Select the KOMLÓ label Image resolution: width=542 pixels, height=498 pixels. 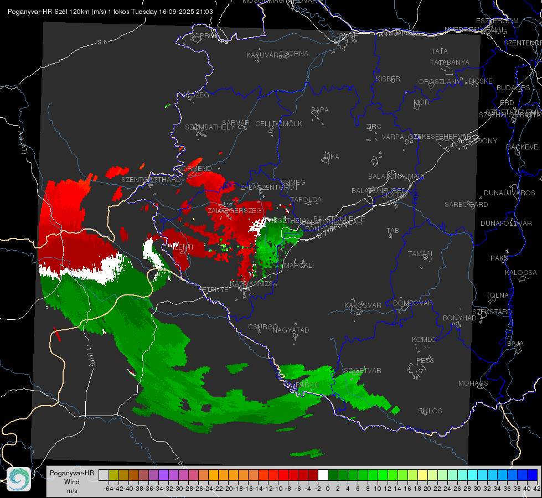tap(424, 340)
